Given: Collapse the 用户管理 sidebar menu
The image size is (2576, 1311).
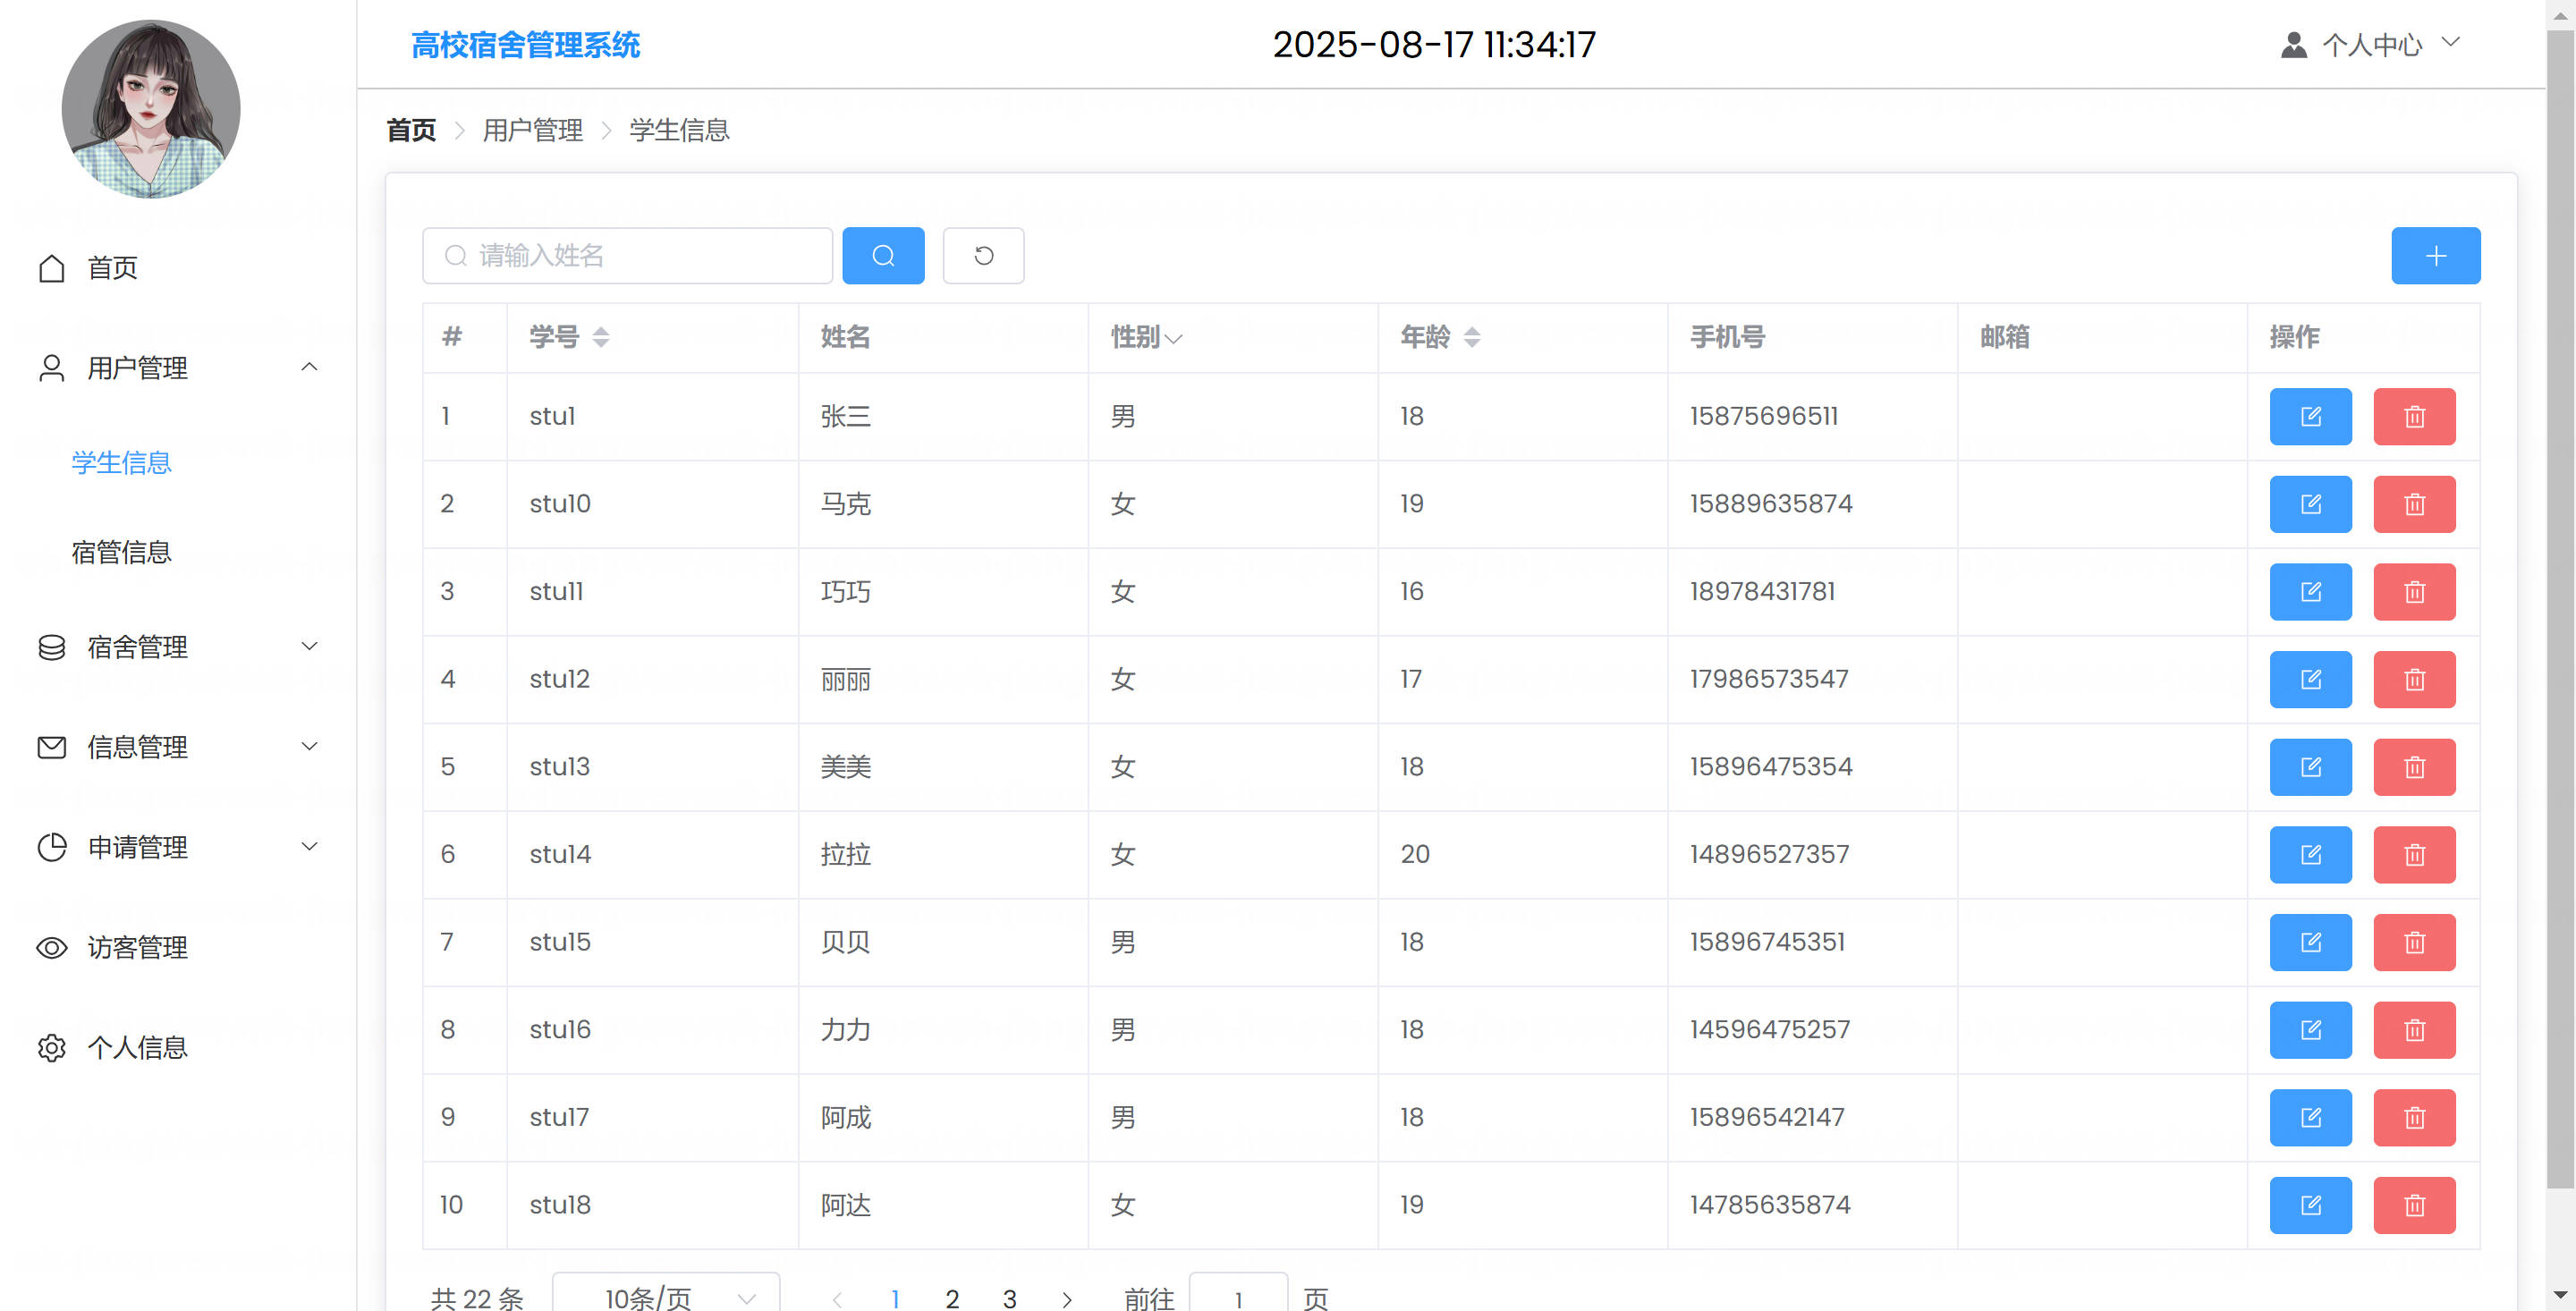Looking at the screenshot, I should click(178, 368).
